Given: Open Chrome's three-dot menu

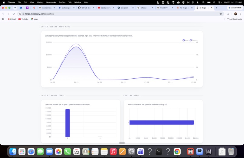Looking at the screenshot, I should click(x=241, y=14).
